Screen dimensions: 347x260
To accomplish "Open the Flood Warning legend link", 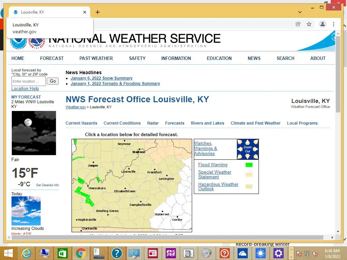I will coord(213,165).
